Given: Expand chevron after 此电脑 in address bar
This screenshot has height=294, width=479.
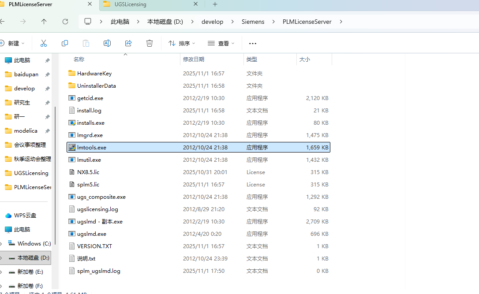Looking at the screenshot, I should tap(138, 22).
